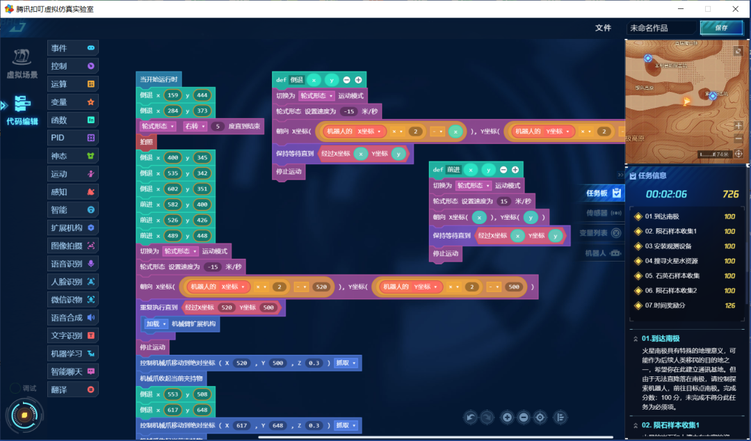Open the PID block category
The height and width of the screenshot is (441, 751).
click(73, 138)
